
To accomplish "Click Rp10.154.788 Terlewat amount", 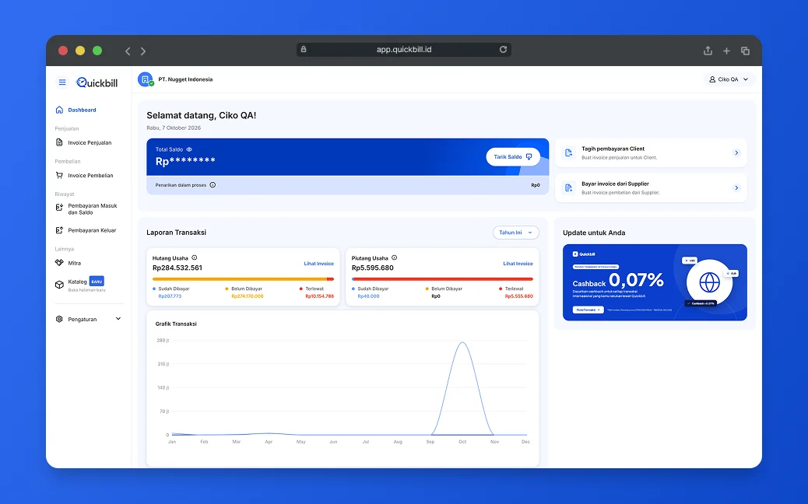I will (x=319, y=296).
